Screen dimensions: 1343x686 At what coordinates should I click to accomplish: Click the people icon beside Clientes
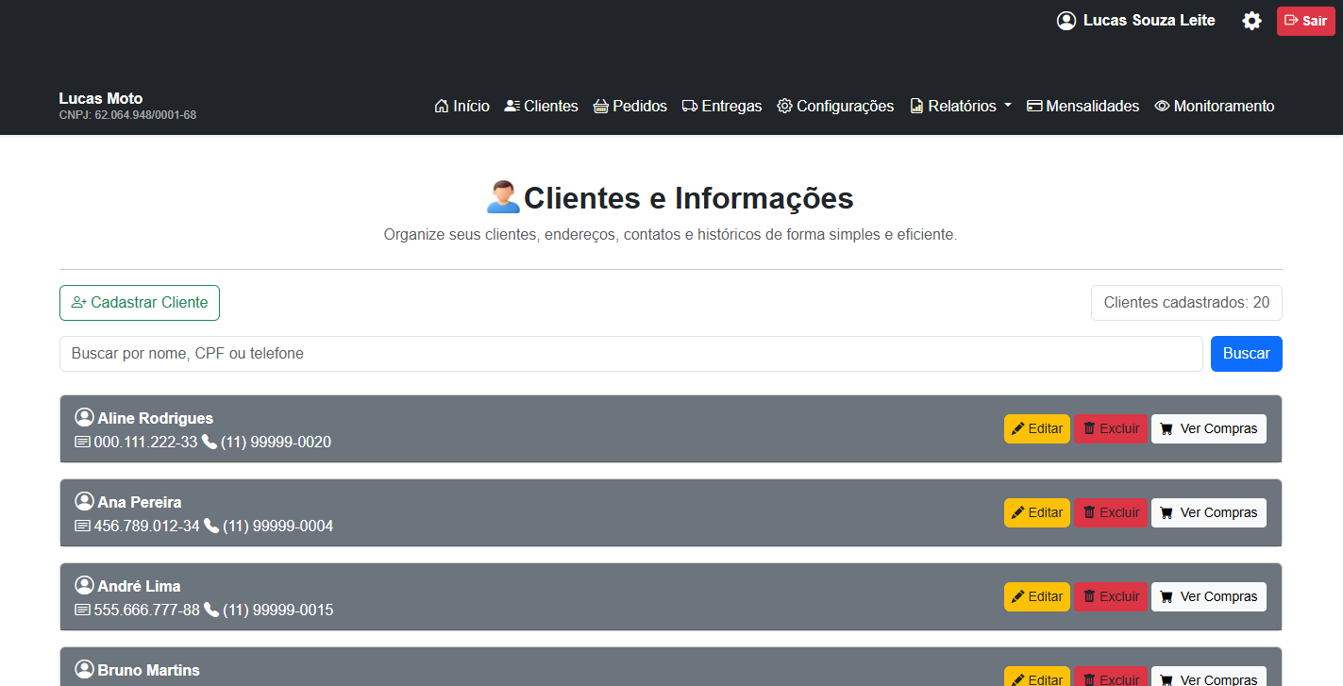point(511,106)
